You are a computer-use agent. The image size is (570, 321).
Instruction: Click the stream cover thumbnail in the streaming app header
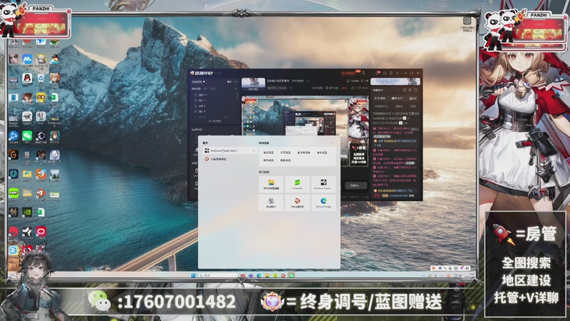(x=253, y=84)
